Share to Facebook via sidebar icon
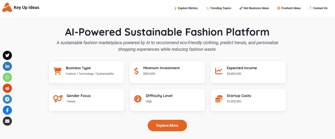Screen dimensions: 335x139 click(7, 110)
